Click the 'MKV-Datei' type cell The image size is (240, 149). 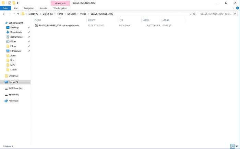[x=124, y=26]
